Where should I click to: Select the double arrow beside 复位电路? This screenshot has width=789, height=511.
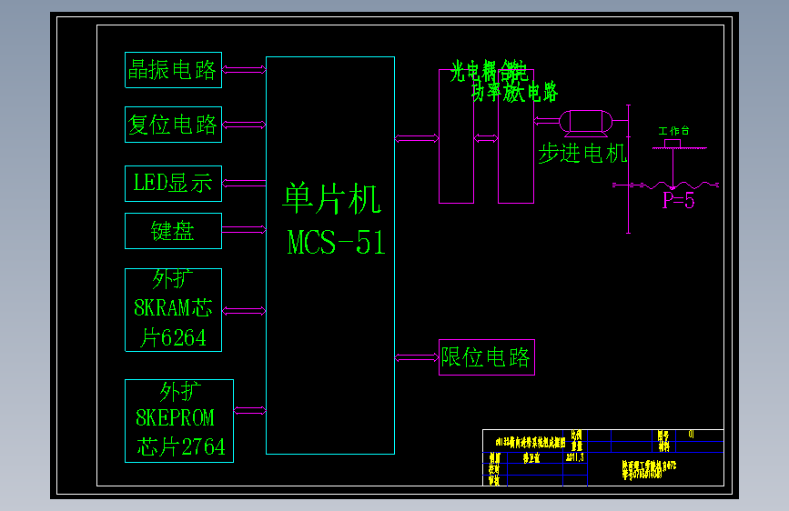244,125
